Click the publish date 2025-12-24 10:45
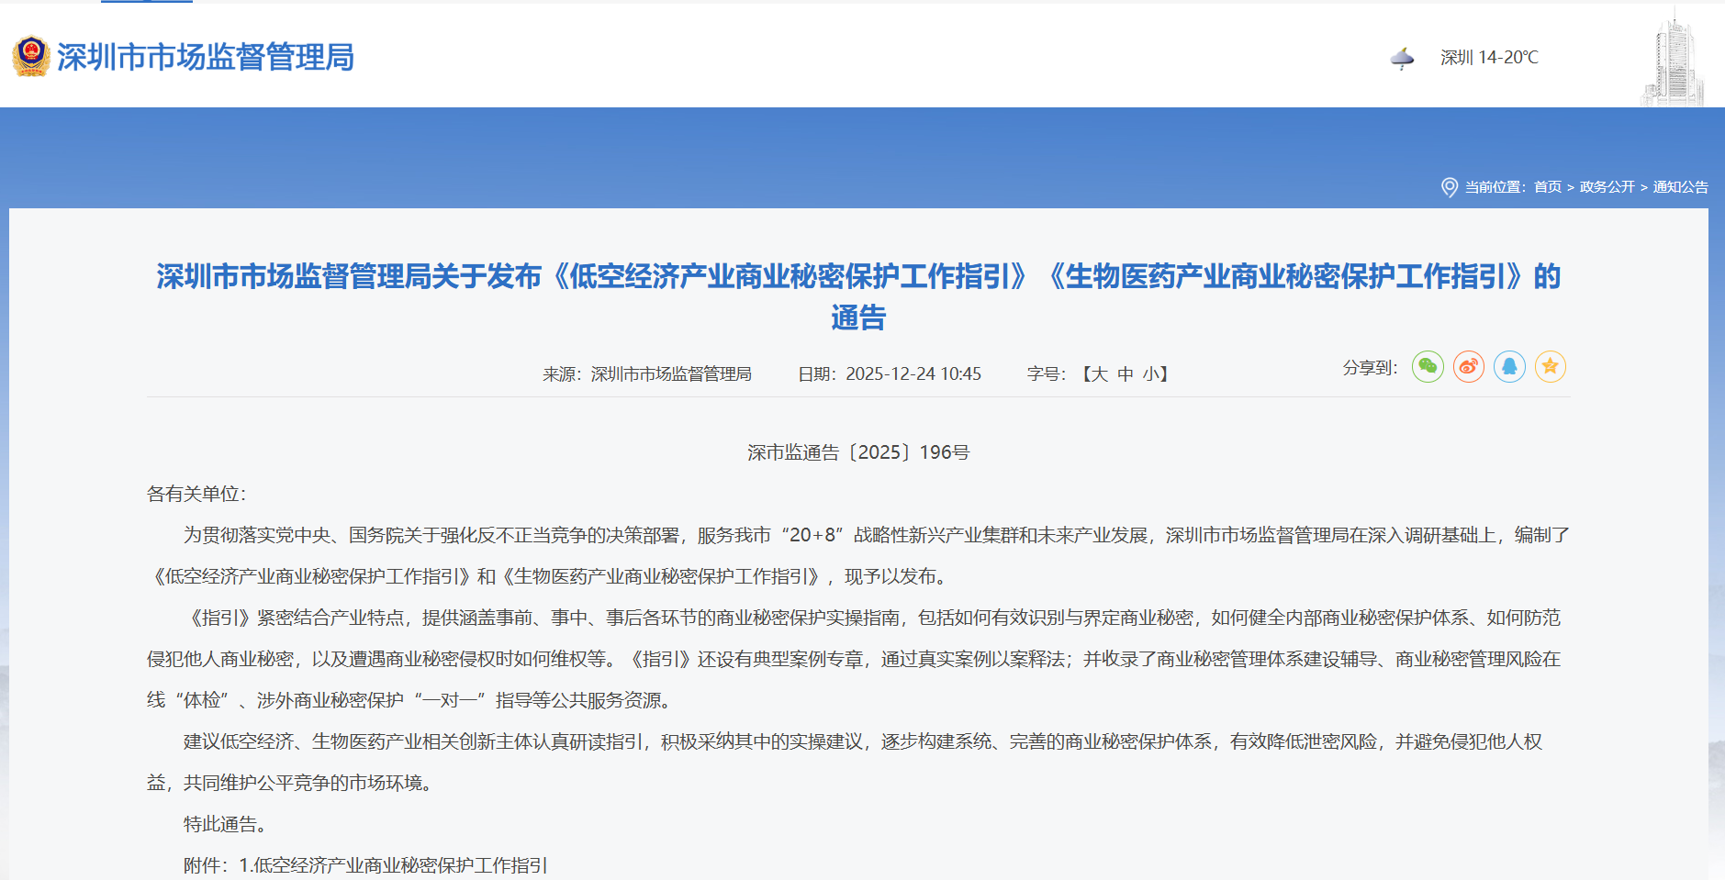Screen dimensions: 1725x880 pyautogui.click(x=913, y=374)
